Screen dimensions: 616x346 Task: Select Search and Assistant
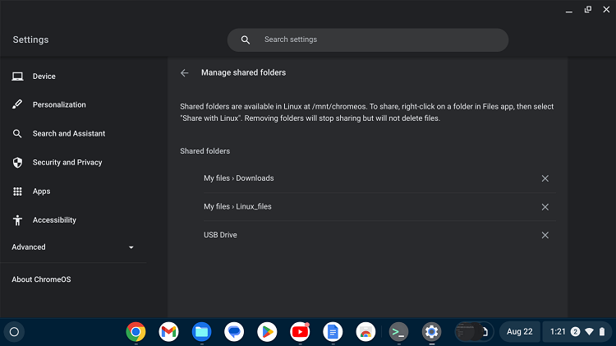pyautogui.click(x=69, y=134)
